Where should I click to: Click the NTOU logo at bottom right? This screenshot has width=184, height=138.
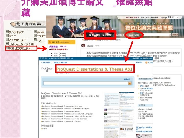click(144, 136)
